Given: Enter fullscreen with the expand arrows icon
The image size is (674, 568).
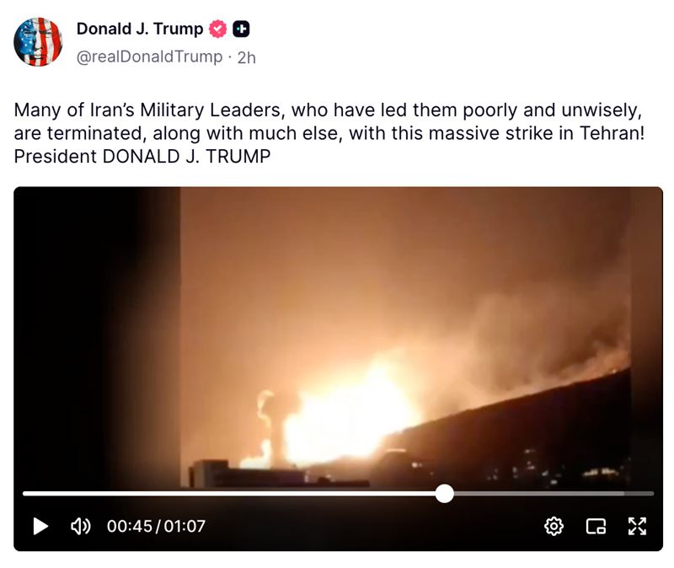Looking at the screenshot, I should click(x=637, y=526).
